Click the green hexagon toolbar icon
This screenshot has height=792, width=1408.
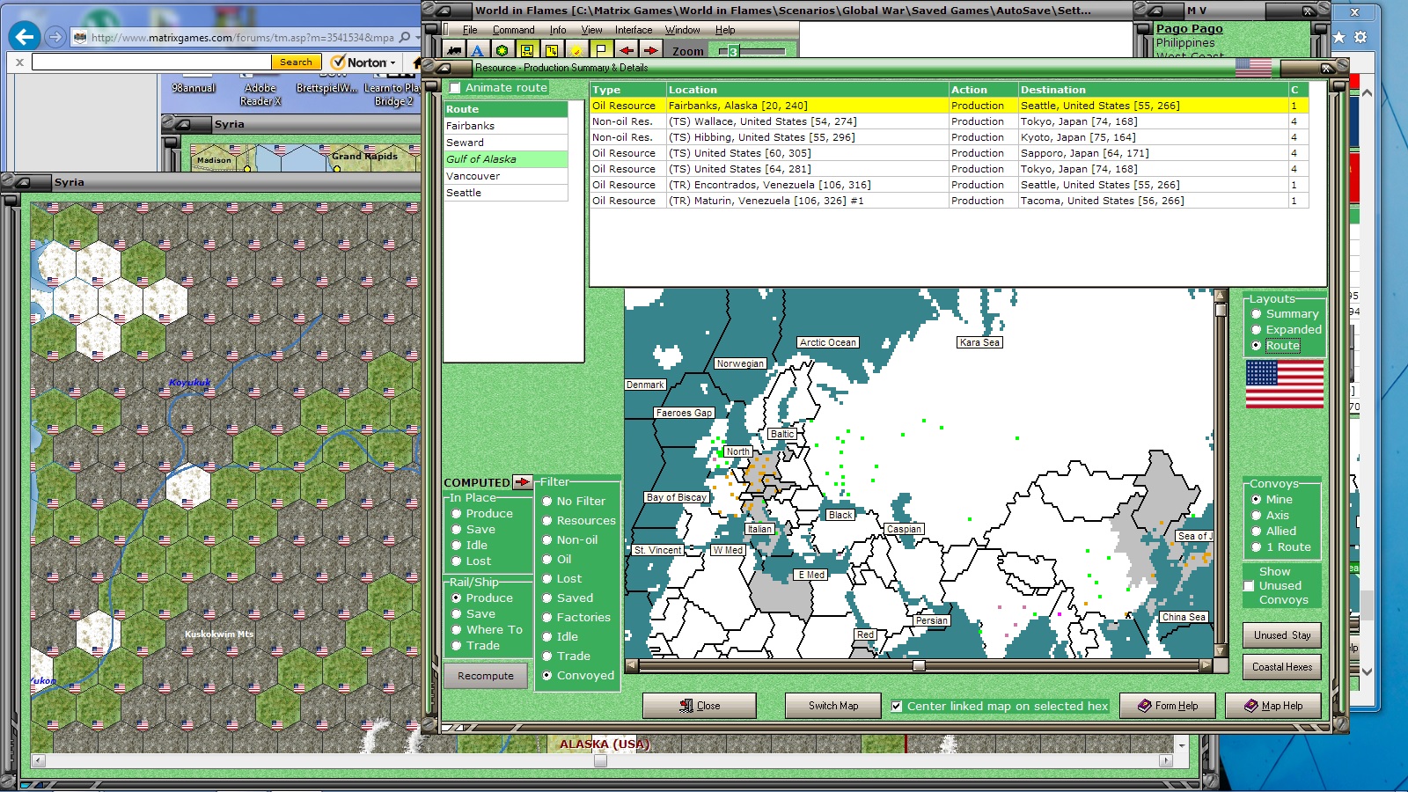pyautogui.click(x=502, y=51)
